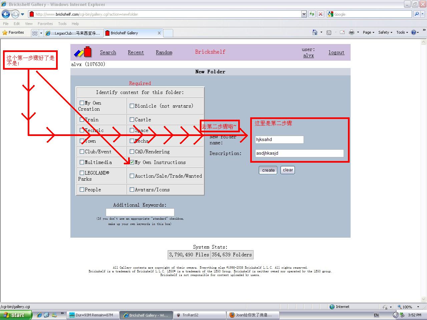Click the Home house icon in command bar

(315, 32)
